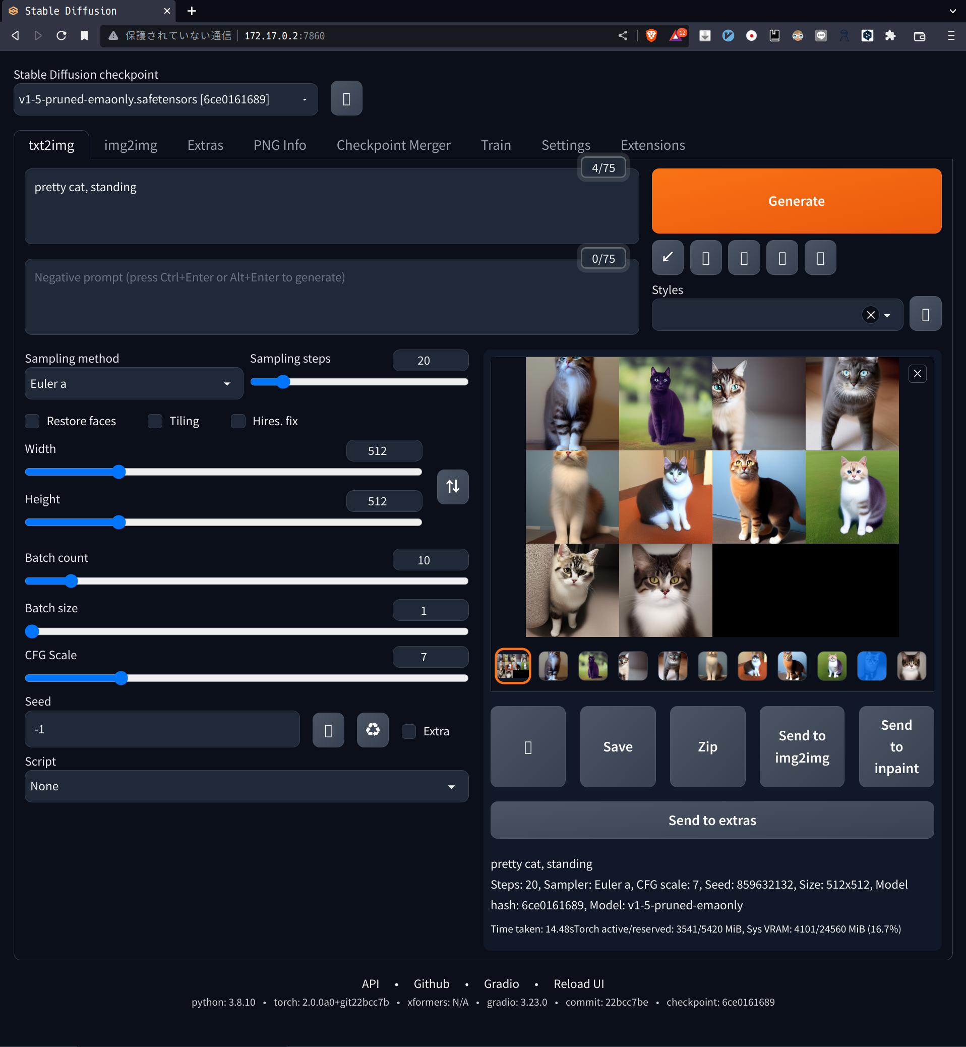Open the Script dropdown showing None
Screen dimensions: 966x1047
(246, 786)
